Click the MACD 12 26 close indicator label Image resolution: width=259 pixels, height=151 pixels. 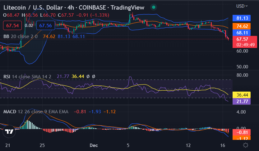click(36, 112)
